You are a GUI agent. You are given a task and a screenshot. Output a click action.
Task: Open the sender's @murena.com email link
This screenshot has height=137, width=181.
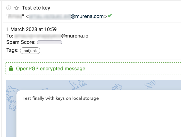[x=87, y=16]
